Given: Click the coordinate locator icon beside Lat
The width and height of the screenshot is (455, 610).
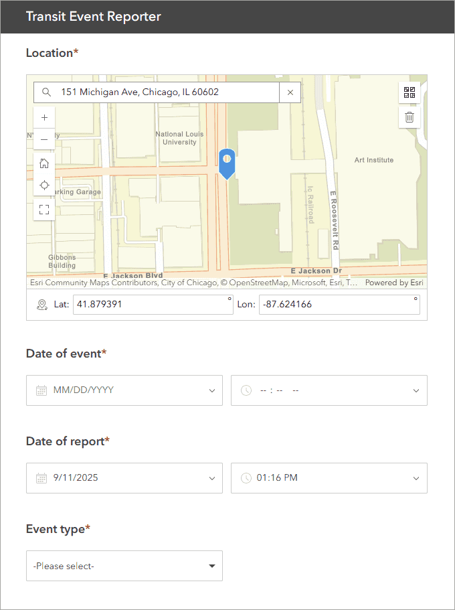Looking at the screenshot, I should point(42,305).
